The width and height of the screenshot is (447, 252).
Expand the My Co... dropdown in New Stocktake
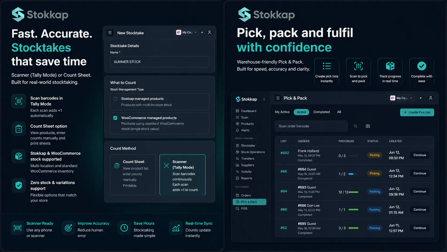coord(187,32)
